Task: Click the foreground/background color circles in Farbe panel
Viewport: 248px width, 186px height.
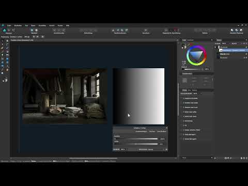Action: (x=184, y=46)
